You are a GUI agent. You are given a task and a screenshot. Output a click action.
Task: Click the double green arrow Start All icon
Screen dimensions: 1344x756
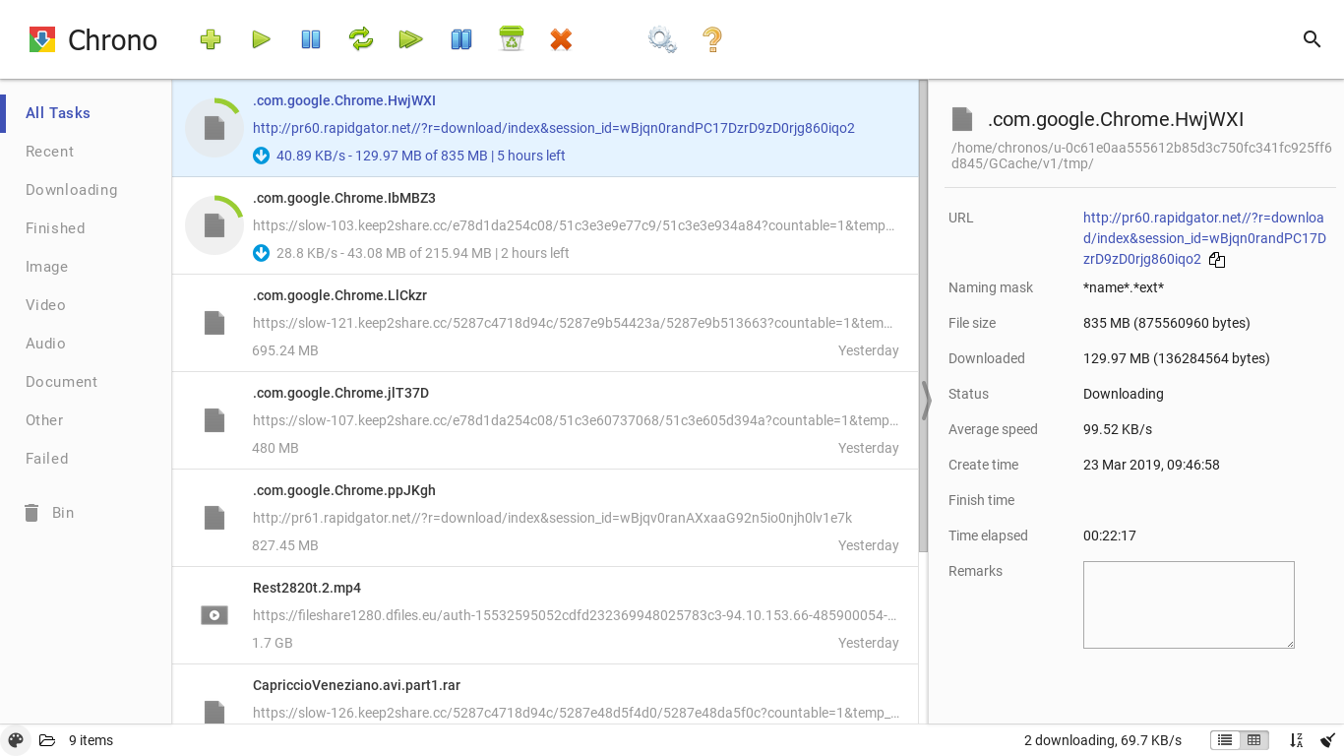pyautogui.click(x=410, y=39)
